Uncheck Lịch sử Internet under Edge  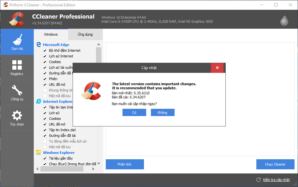point(45,56)
